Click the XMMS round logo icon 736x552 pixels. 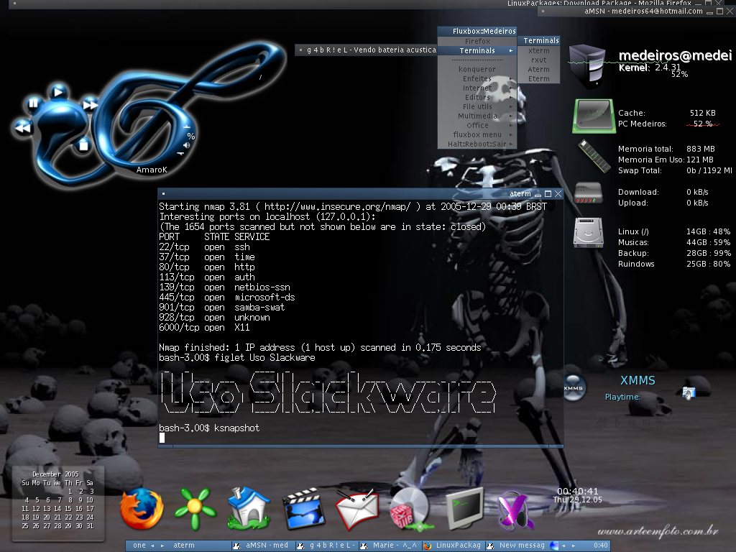pos(574,388)
